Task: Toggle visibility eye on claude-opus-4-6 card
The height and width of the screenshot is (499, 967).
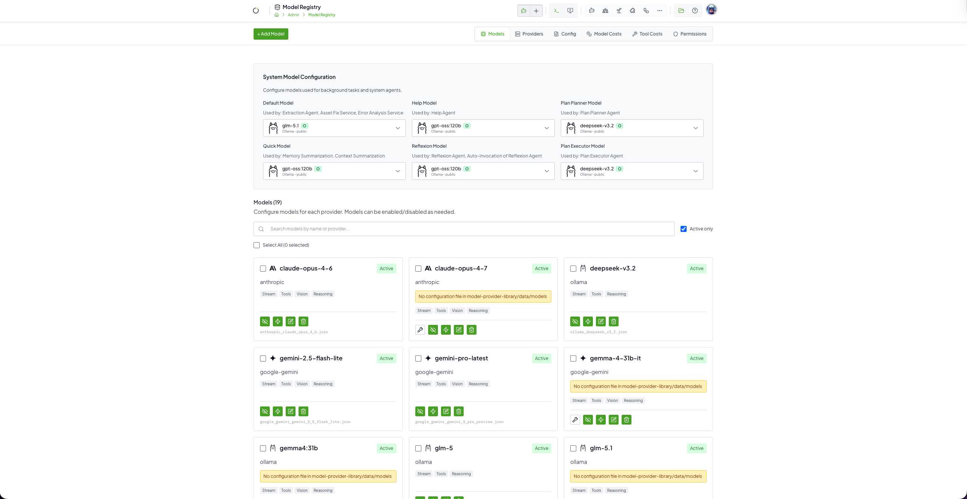Action: pyautogui.click(x=265, y=321)
